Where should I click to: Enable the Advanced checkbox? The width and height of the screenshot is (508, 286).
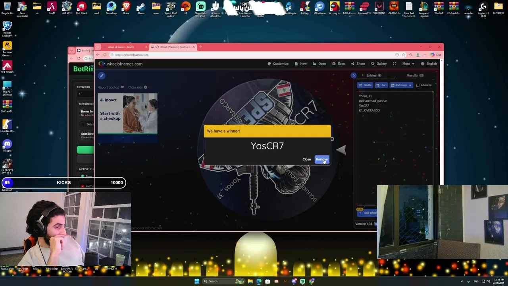418,85
